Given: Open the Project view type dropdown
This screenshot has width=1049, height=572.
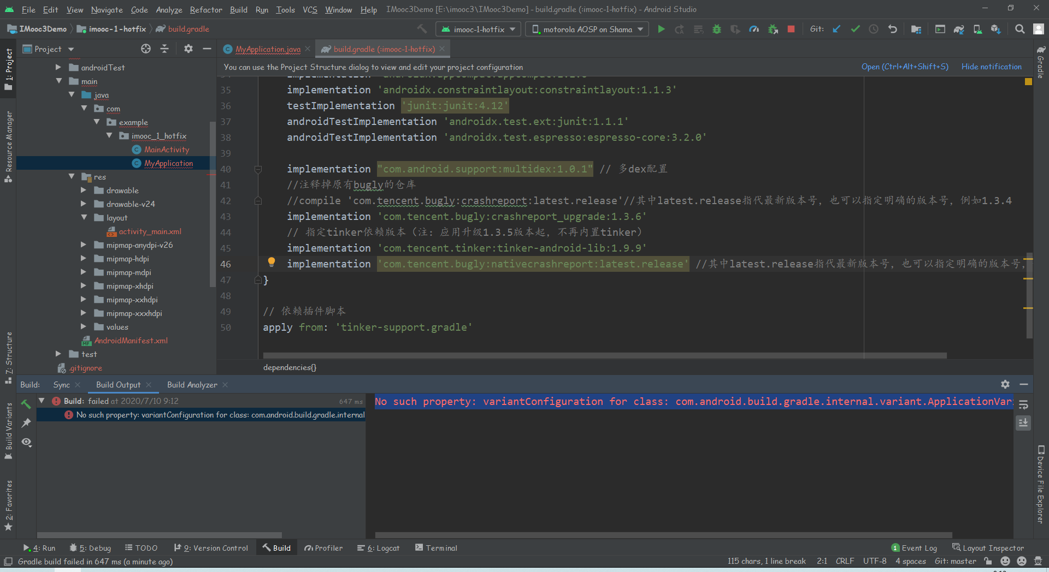Looking at the screenshot, I should (49, 49).
